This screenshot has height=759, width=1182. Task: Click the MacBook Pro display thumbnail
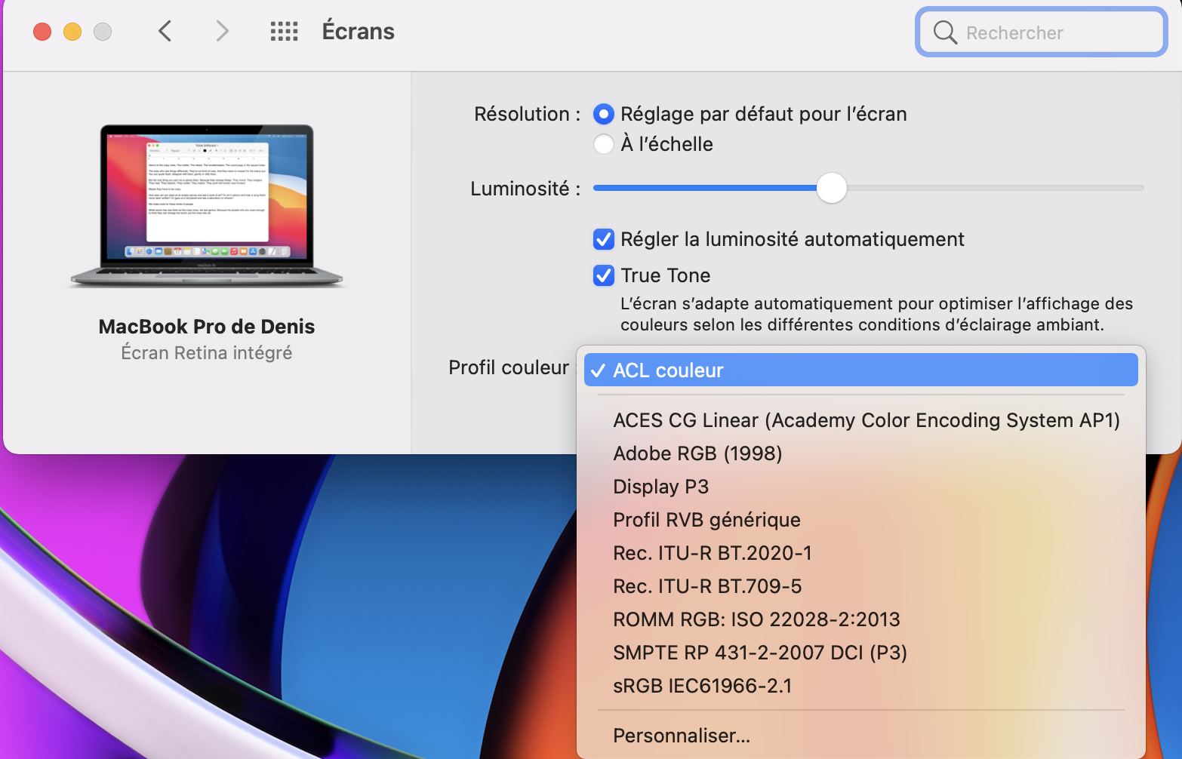click(207, 206)
